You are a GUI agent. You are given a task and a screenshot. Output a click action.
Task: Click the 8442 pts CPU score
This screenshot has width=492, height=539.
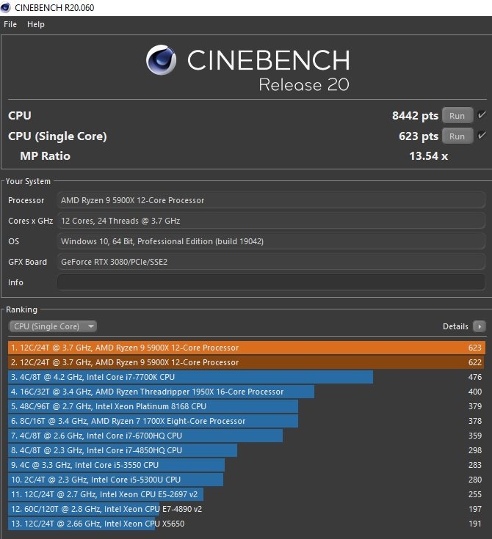(x=415, y=116)
